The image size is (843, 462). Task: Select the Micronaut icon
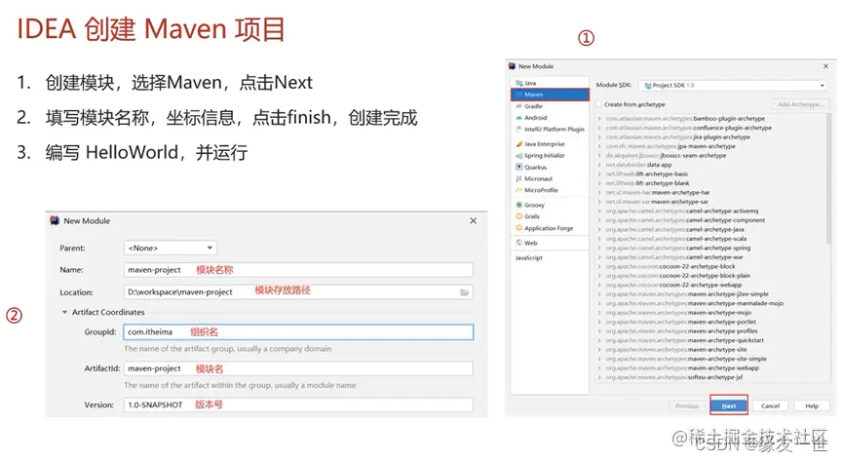pos(518,178)
